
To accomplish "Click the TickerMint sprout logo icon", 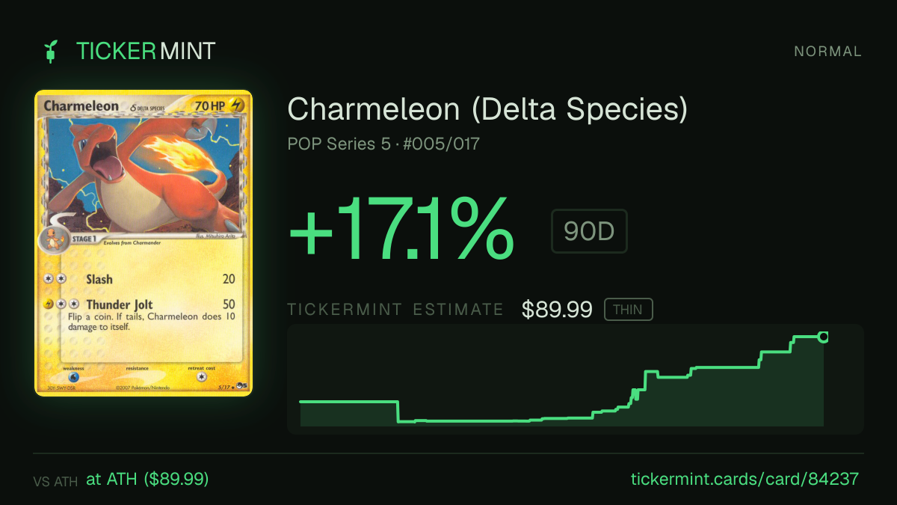I will 51,51.
